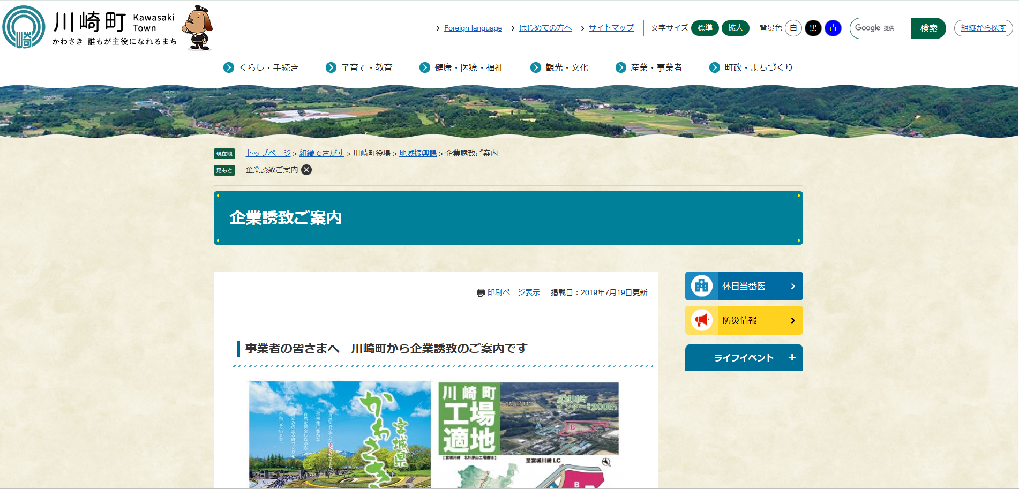The height and width of the screenshot is (489, 1019).
Task: Open 組織でさがす breadcrumb link
Action: pyautogui.click(x=322, y=153)
